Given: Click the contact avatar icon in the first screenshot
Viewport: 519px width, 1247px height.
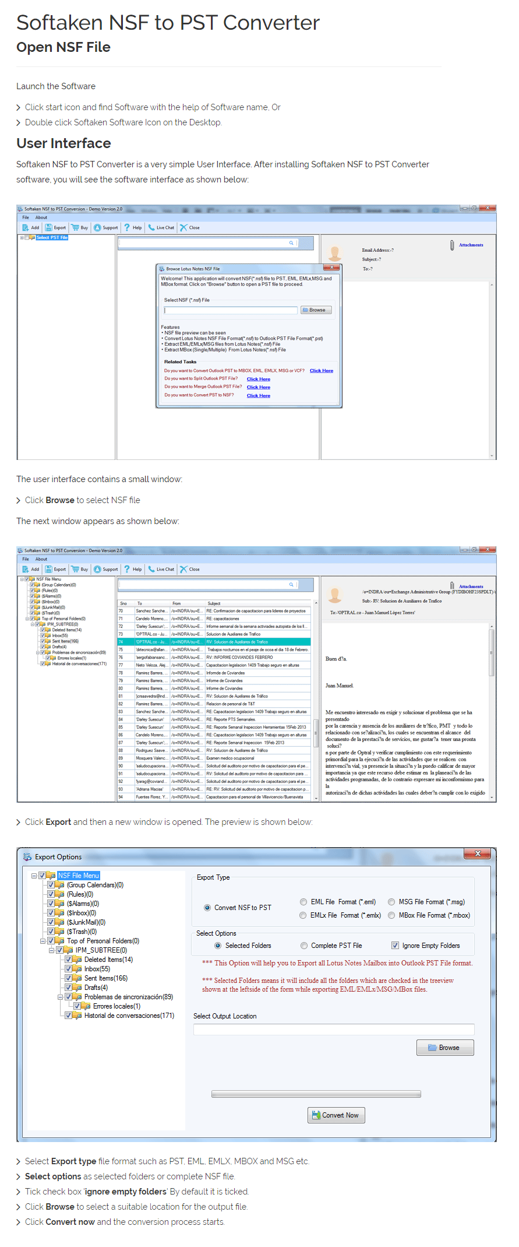Looking at the screenshot, I should pyautogui.click(x=335, y=253).
